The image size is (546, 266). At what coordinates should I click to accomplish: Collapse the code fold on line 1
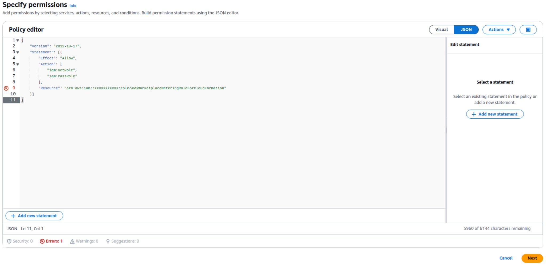[x=18, y=40]
